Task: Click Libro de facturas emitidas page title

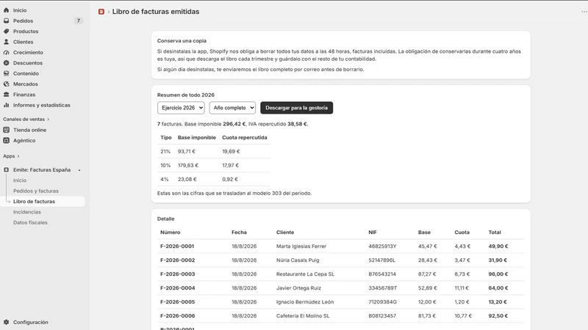Action: tap(156, 12)
